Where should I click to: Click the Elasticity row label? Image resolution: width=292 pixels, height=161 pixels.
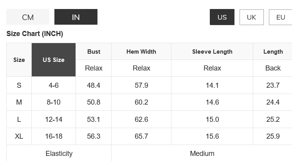(59, 153)
